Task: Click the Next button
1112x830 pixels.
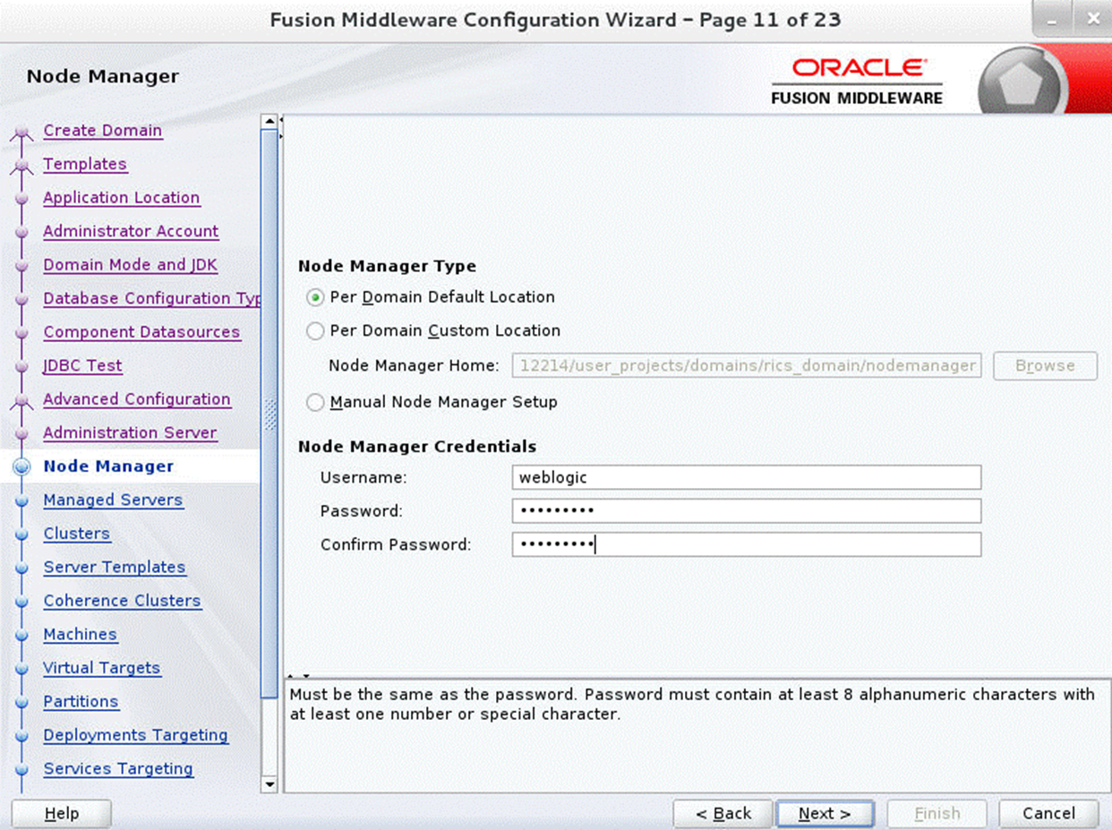Action: [825, 813]
